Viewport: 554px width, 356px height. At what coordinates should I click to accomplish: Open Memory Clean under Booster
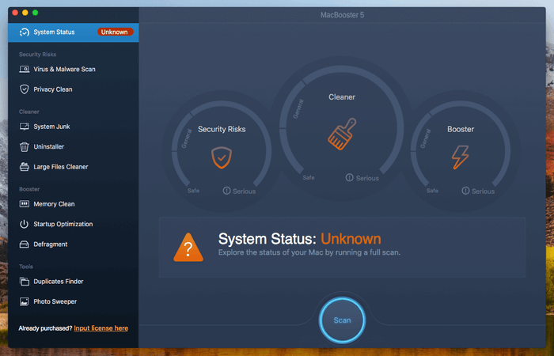[74, 204]
